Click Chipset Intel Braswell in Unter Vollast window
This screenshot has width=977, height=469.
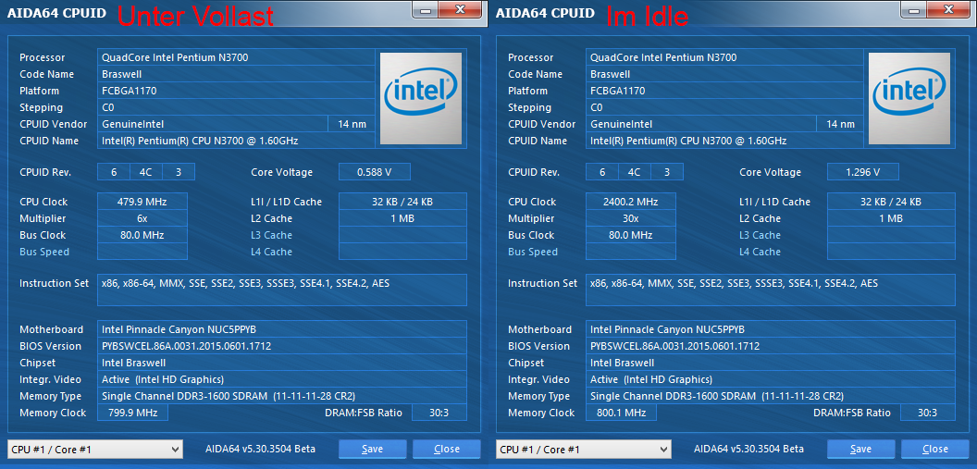pyautogui.click(x=282, y=363)
